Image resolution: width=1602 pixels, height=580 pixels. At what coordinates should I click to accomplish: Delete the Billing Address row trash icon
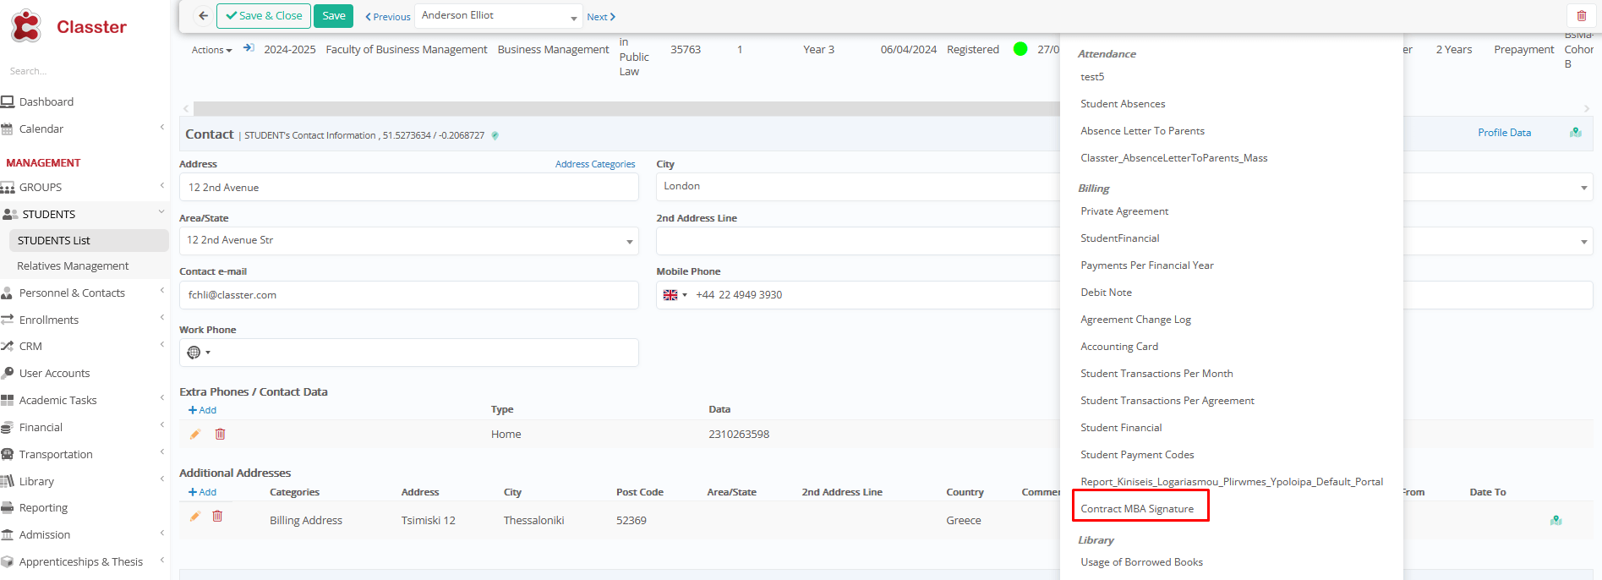tap(217, 517)
